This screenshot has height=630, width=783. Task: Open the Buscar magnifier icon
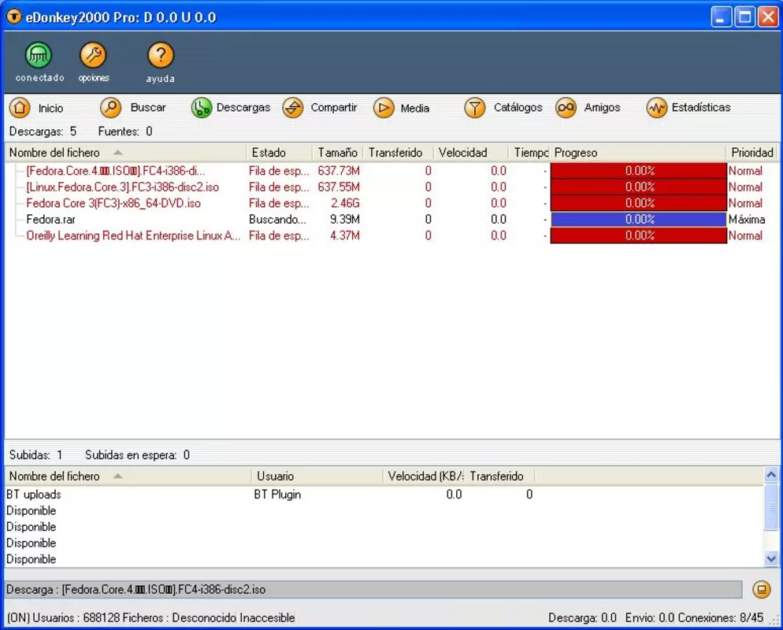[x=111, y=108]
